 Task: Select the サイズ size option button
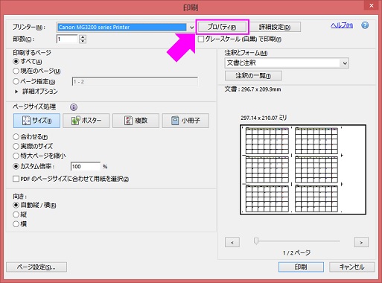click(36, 121)
